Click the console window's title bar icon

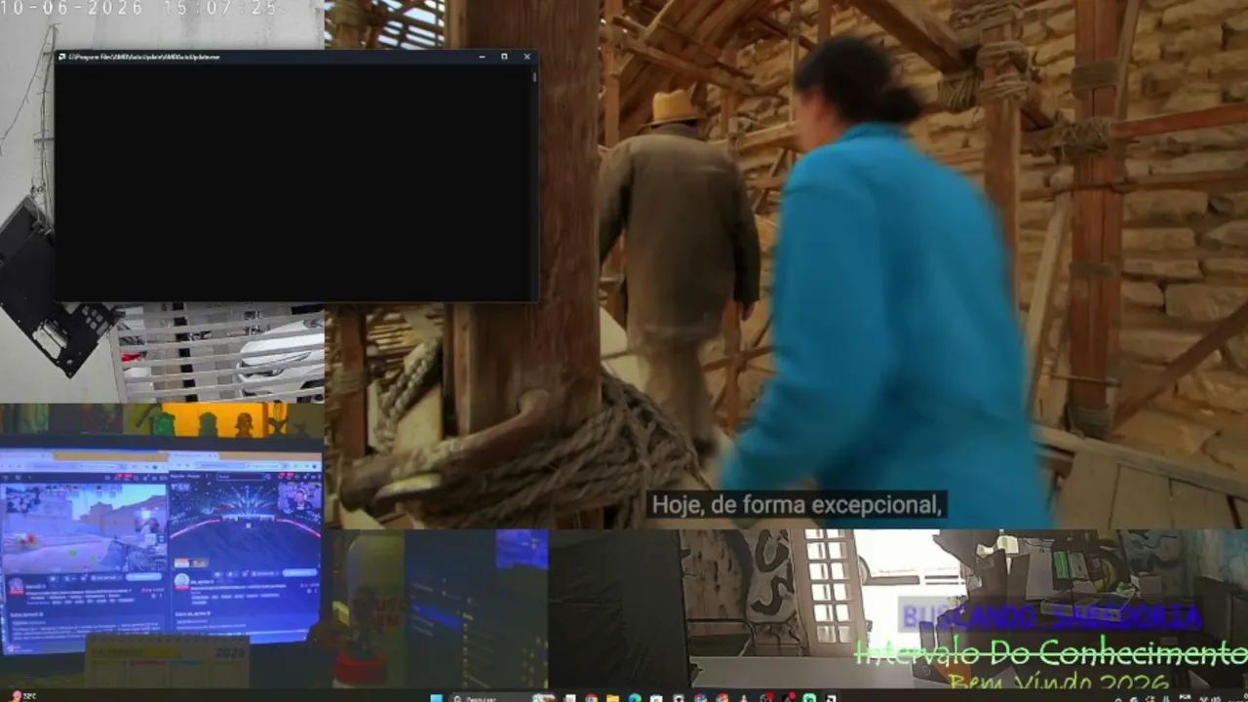coord(62,57)
